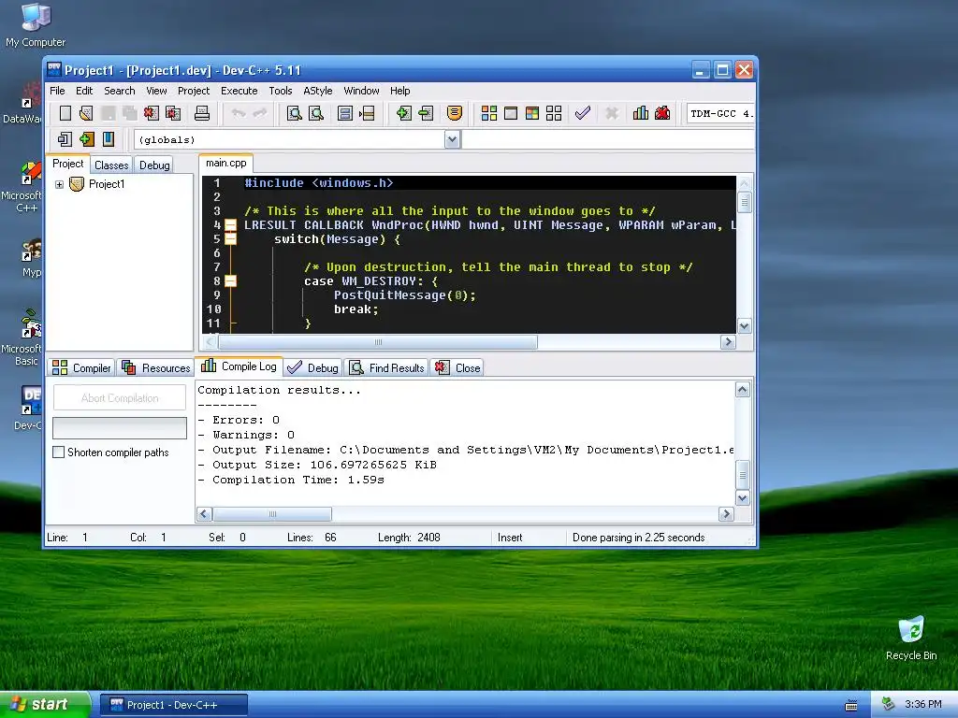Open the Recycle Bin desktop icon

point(911,638)
